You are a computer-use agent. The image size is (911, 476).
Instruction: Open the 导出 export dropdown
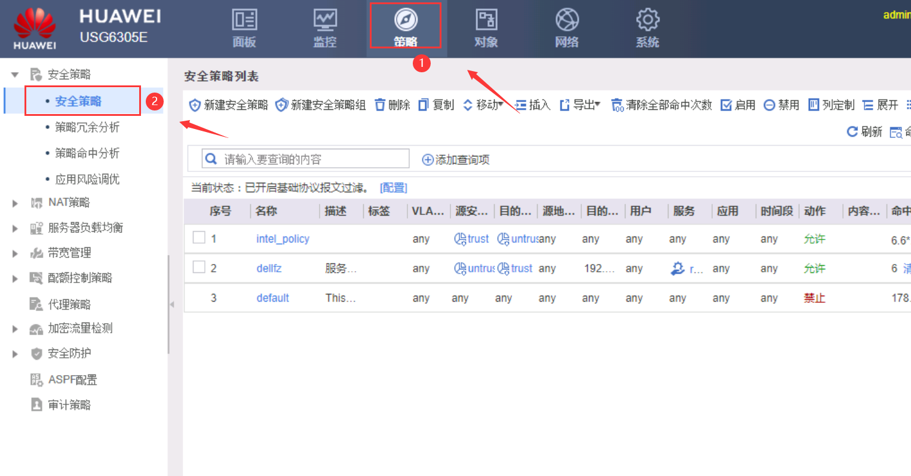click(580, 105)
